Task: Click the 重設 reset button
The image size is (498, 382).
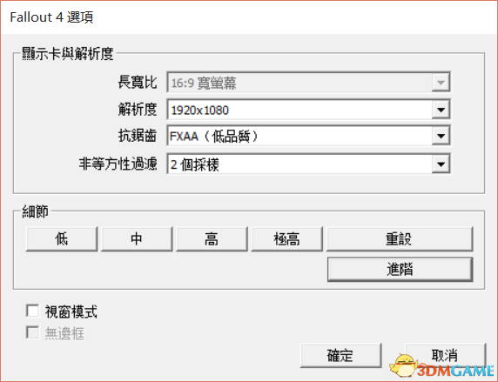Action: click(x=400, y=238)
